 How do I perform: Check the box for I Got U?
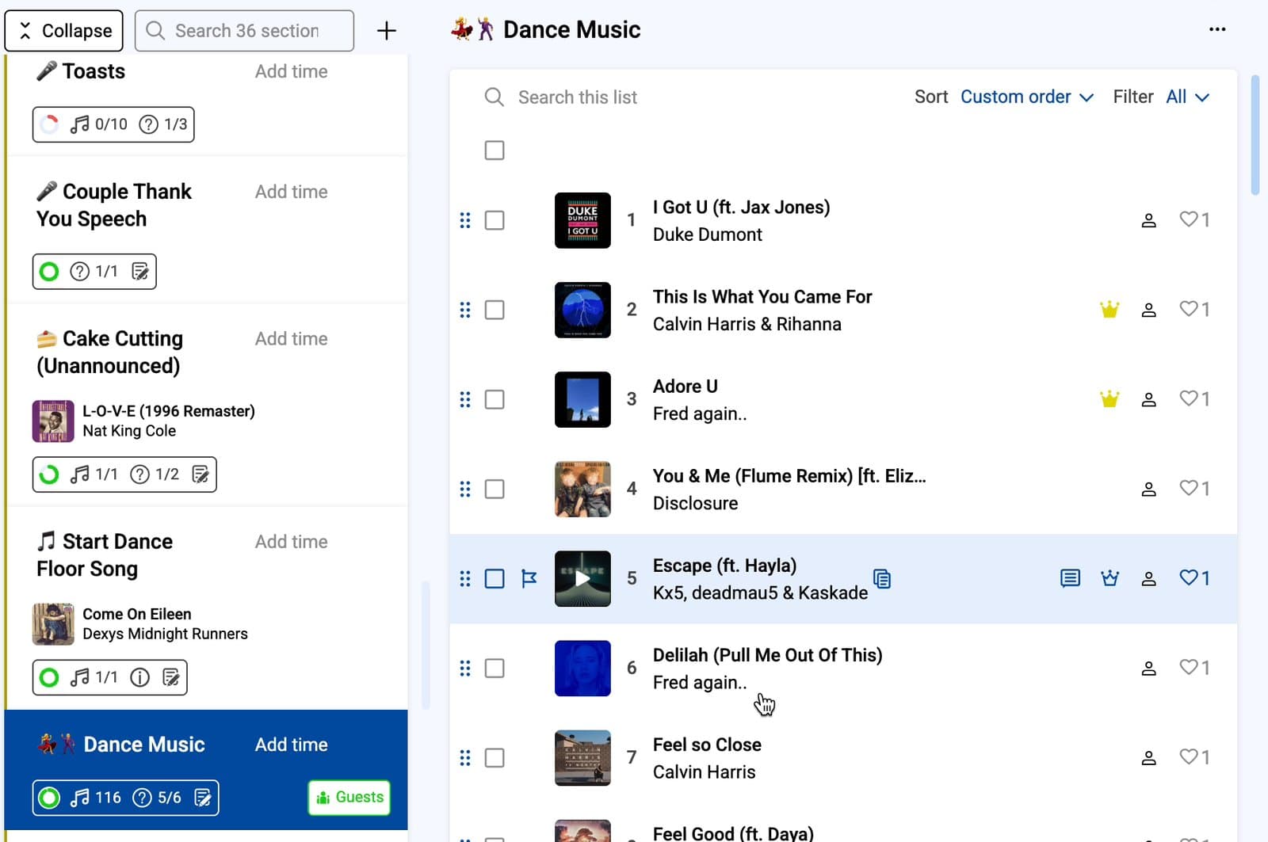click(x=495, y=220)
